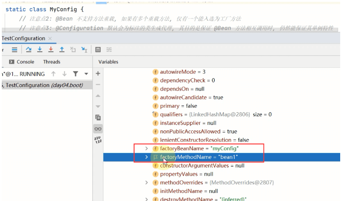Viewport: 342px width, 201px height.
Task: Select the Variables panel header
Action: coord(108,62)
